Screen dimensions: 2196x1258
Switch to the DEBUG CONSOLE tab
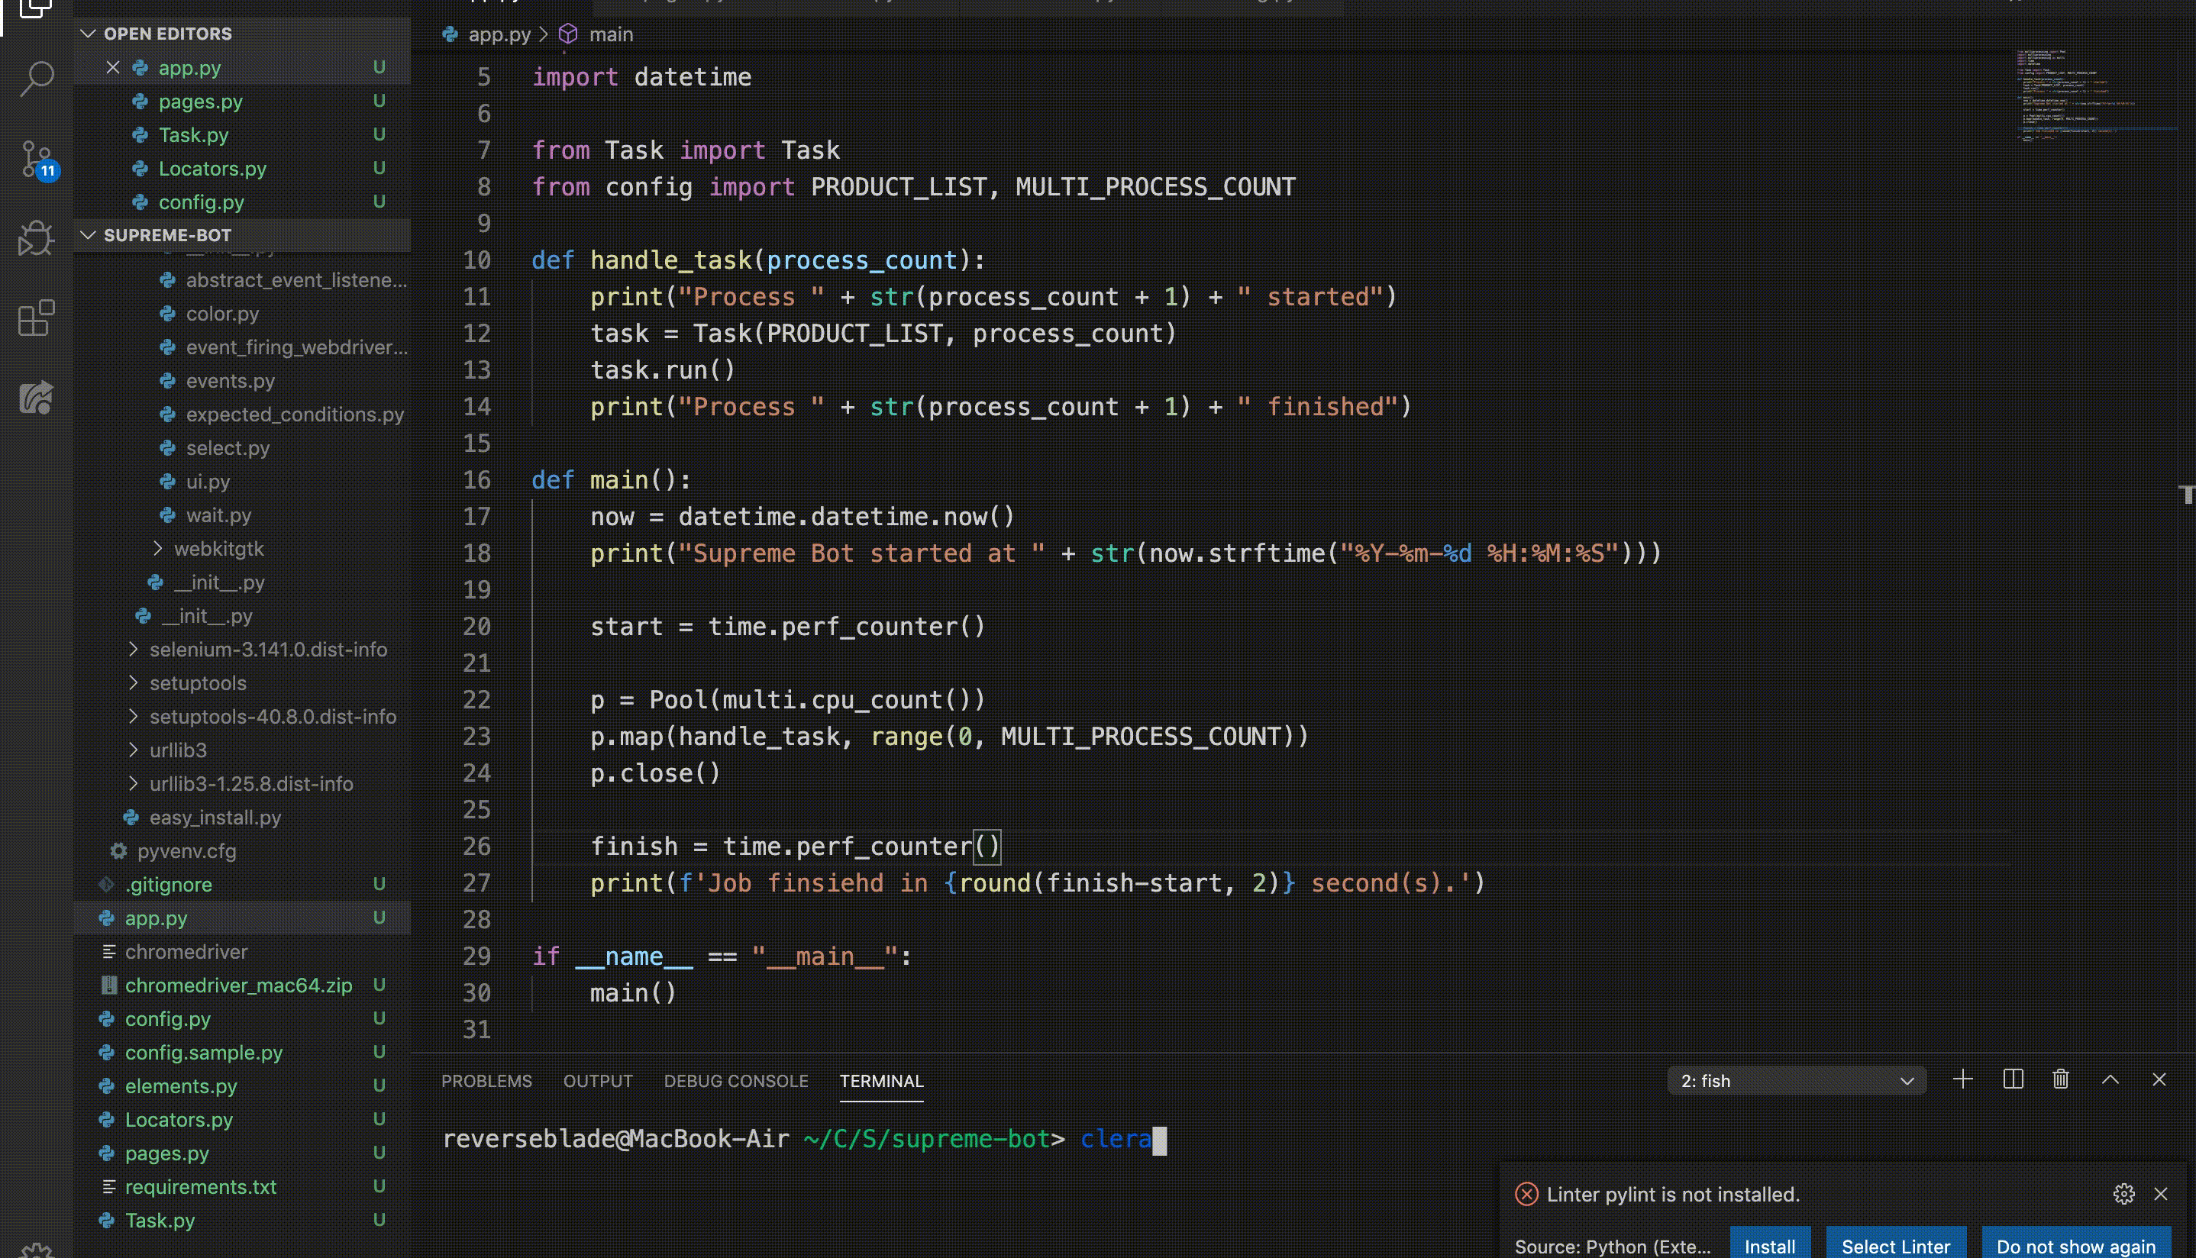735,1081
